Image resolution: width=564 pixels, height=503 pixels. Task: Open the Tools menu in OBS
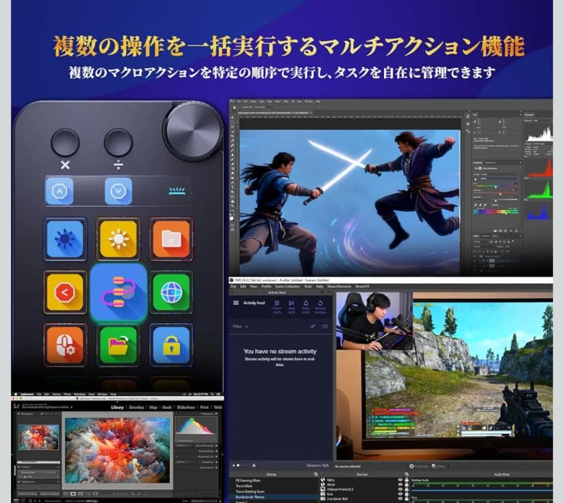[x=308, y=286]
